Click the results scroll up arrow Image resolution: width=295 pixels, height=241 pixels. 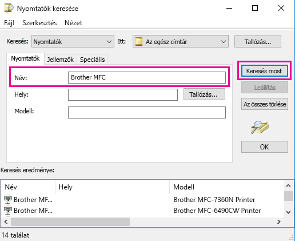[289, 185]
